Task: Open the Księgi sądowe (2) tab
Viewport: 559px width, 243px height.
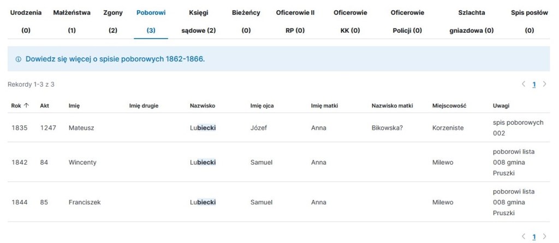Action: (198, 21)
